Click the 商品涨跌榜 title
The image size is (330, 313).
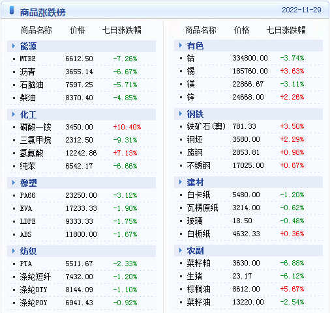tap(42, 12)
